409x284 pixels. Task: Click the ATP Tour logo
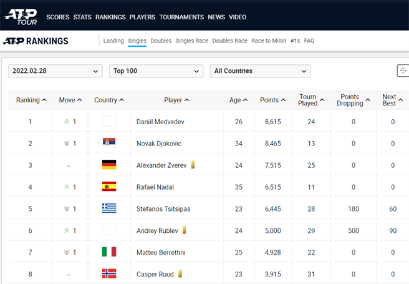point(21,15)
